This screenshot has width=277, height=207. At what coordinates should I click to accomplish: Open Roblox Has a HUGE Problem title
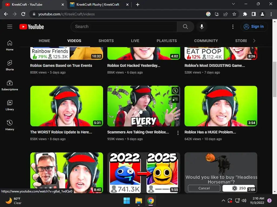pyautogui.click(x=210, y=132)
